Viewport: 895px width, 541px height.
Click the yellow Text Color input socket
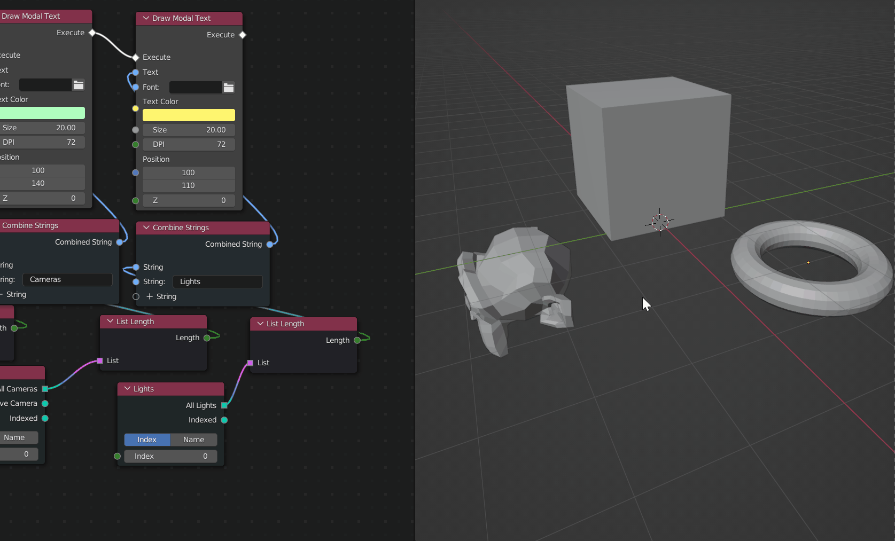[x=136, y=108]
